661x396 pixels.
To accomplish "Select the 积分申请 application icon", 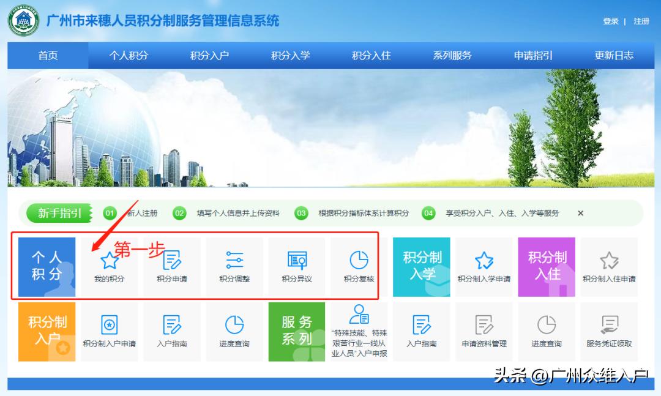I will tap(171, 260).
